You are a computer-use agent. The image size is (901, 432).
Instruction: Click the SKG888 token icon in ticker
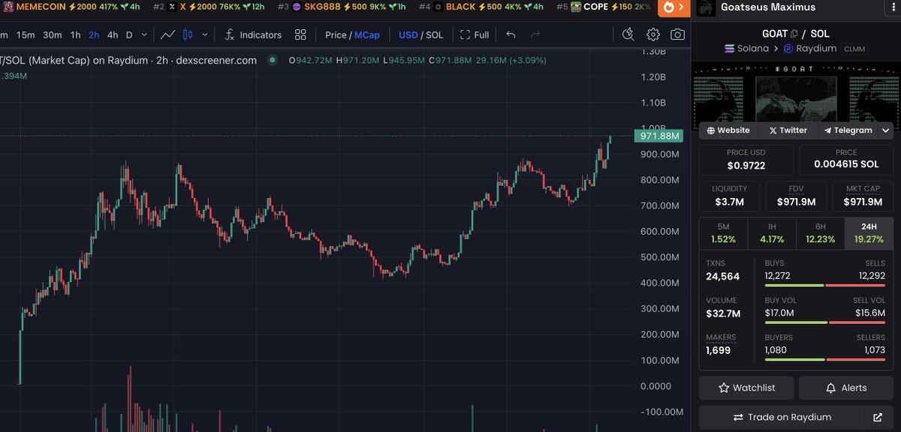(x=297, y=7)
